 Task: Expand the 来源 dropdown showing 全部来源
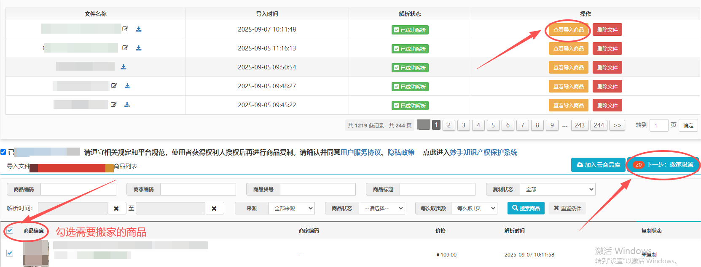[292, 208]
